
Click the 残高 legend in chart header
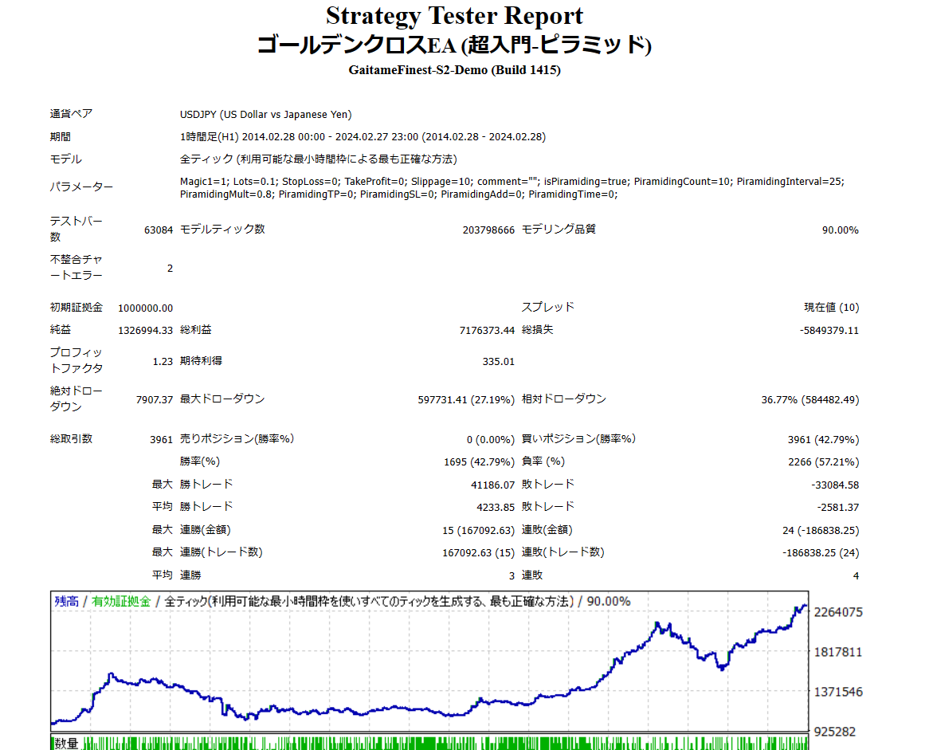[x=67, y=602]
